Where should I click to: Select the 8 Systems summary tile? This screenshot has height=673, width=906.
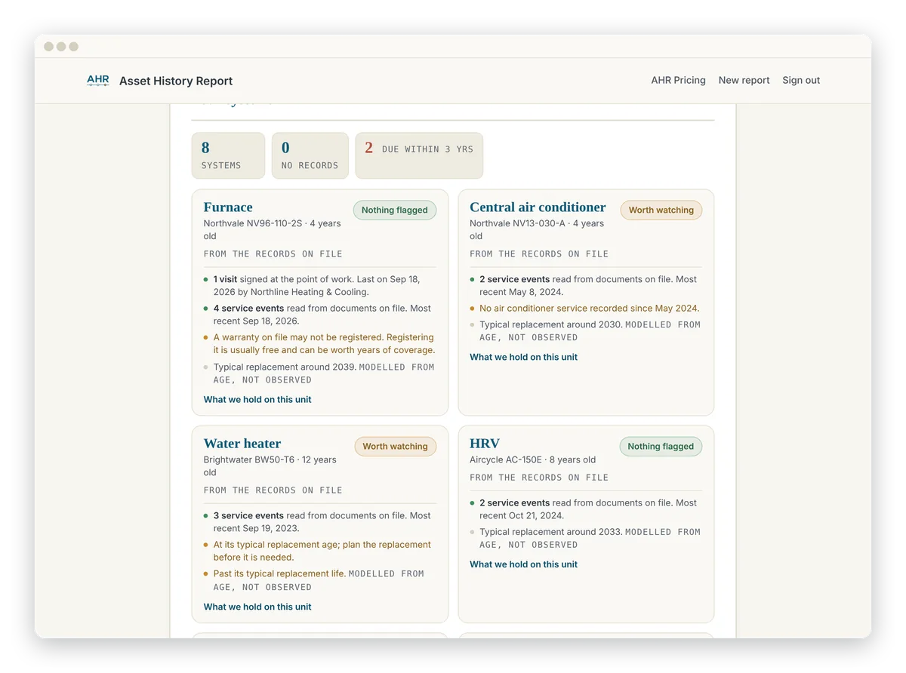[x=228, y=155]
